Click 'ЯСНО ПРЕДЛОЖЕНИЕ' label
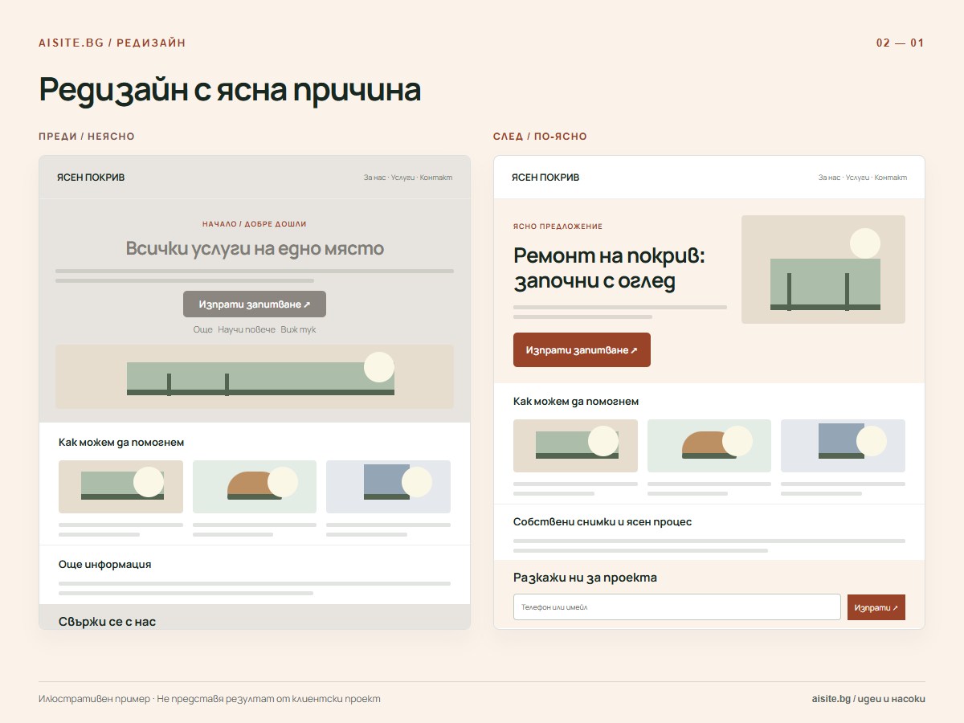Screen dimensions: 964x723 point(558,227)
